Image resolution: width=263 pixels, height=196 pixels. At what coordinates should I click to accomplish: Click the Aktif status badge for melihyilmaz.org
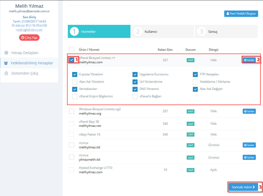coord(191,111)
